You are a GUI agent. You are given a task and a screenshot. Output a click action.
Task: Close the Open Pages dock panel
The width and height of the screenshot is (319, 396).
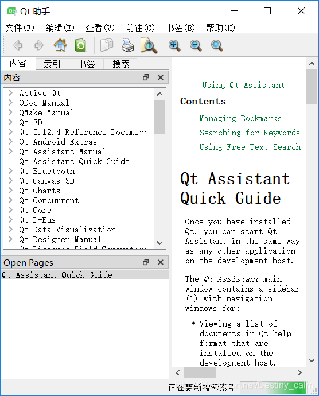coord(161,262)
